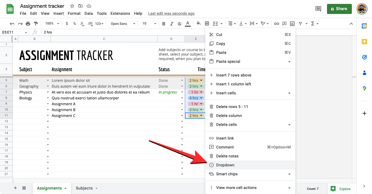Open the fill color bucket icon
The image size is (372, 194).
click(198, 24)
